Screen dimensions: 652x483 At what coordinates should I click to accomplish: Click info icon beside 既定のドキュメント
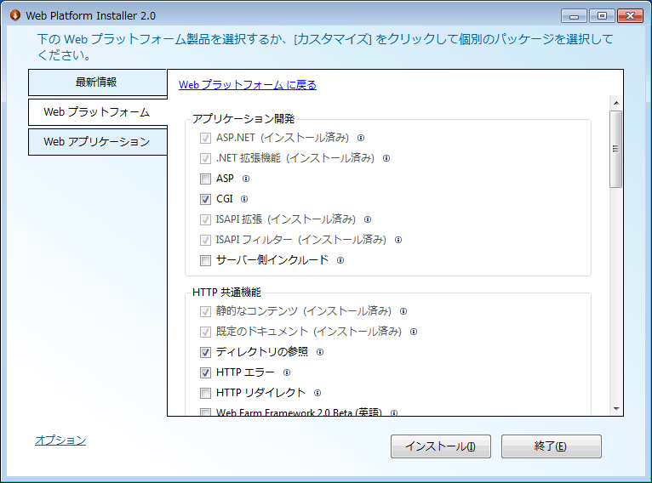[414, 332]
